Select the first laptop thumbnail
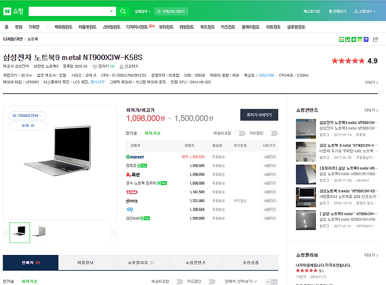The image size is (386, 285). [20, 232]
